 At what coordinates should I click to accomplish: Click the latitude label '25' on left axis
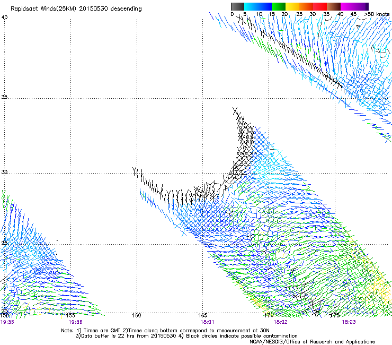click(x=4, y=243)
